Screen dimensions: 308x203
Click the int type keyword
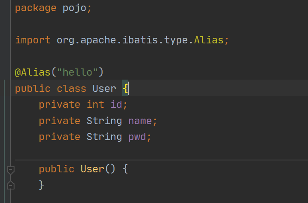pos(96,105)
